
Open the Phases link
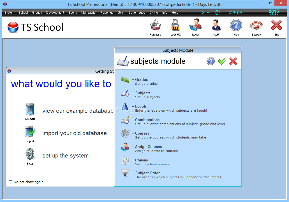[x=141, y=160]
